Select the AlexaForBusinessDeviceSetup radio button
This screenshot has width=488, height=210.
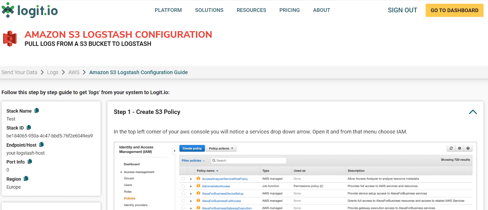pyautogui.click(x=183, y=193)
